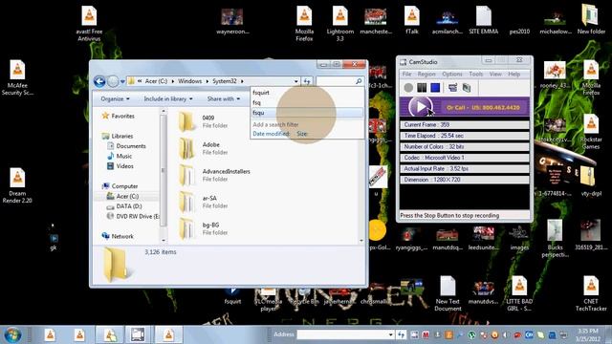The height and width of the screenshot is (344, 612).
Task: Go back in the Explorer window
Action: click(x=99, y=81)
